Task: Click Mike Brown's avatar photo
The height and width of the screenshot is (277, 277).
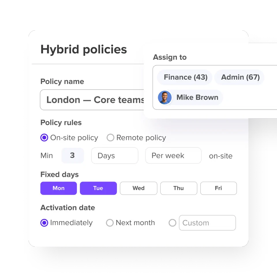Action: (165, 98)
